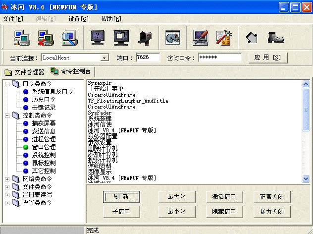The width and height of the screenshot is (313, 234).
Task: Select Sysexplr in the window list
Action: coord(100,83)
